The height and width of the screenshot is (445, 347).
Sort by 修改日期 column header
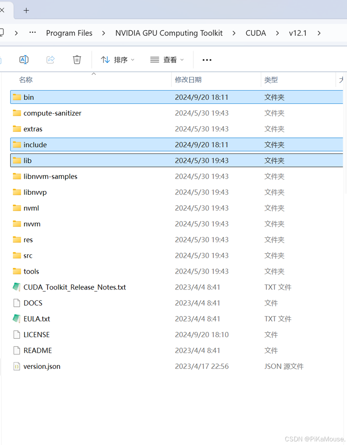[188, 80]
